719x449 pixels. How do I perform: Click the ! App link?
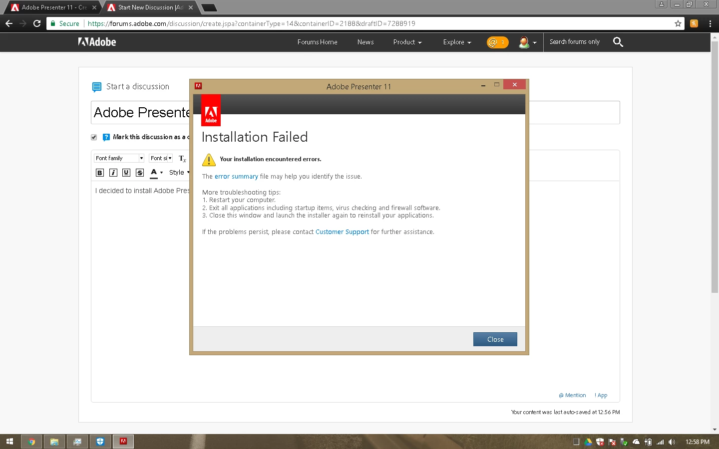tap(601, 395)
